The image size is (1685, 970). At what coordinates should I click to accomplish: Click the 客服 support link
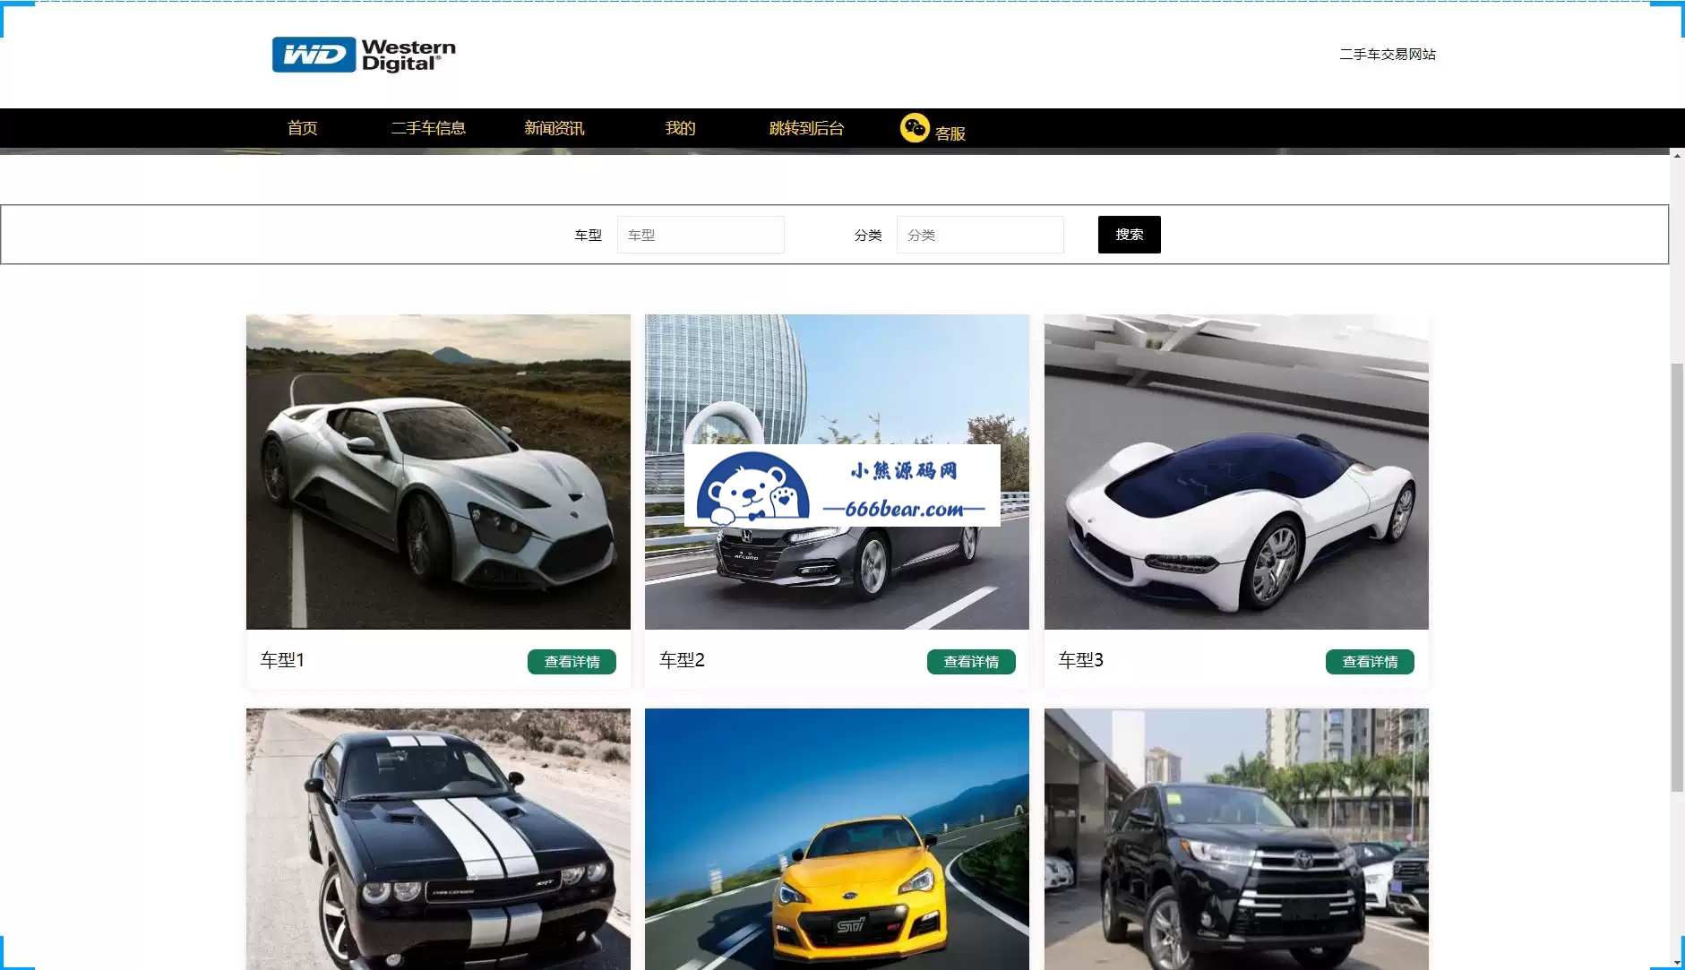click(x=950, y=133)
